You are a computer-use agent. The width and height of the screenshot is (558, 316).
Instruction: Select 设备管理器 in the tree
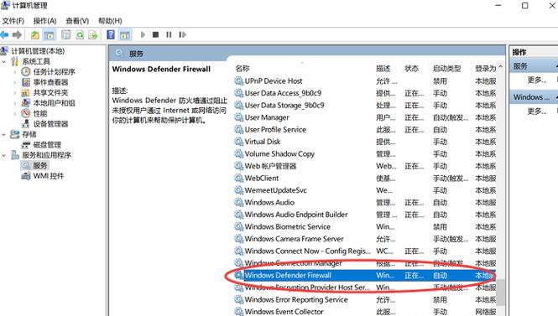point(50,124)
